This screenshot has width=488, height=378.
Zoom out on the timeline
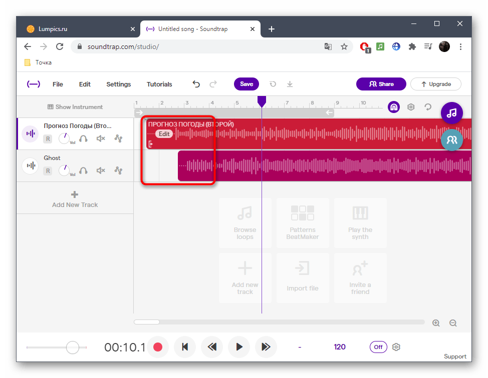click(x=453, y=323)
